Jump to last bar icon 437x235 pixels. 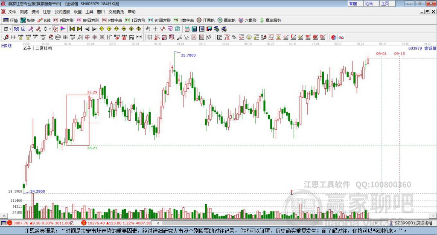79,29
